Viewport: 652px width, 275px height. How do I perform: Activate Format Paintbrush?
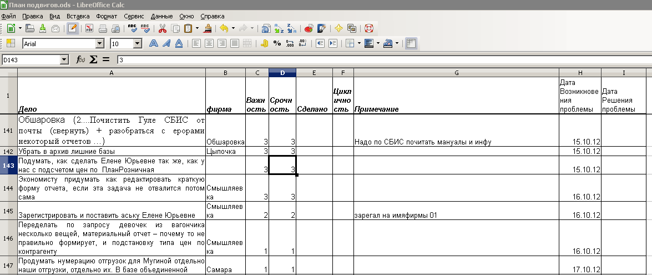tap(209, 28)
